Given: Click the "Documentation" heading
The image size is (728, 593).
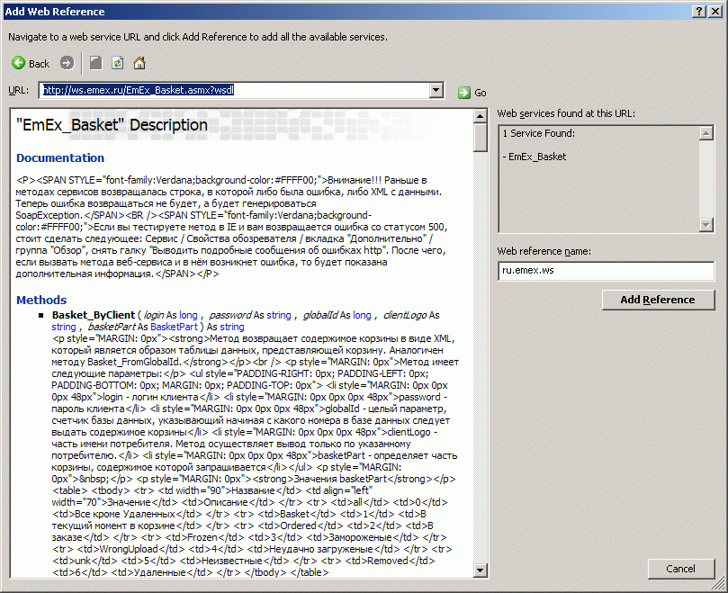Looking at the screenshot, I should pos(60,157).
